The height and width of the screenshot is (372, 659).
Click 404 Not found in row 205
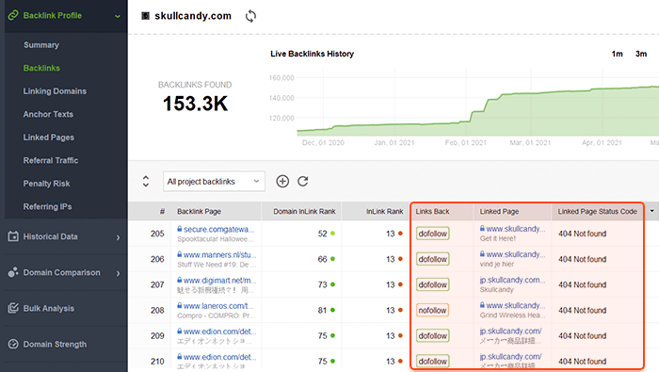(x=582, y=234)
